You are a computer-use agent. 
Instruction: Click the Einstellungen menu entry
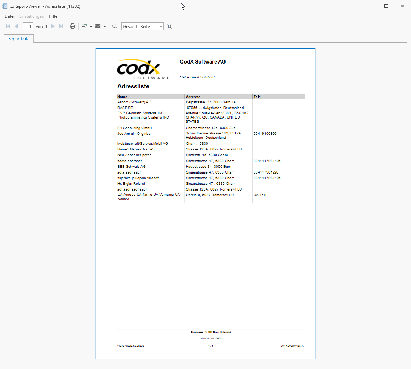[32, 16]
